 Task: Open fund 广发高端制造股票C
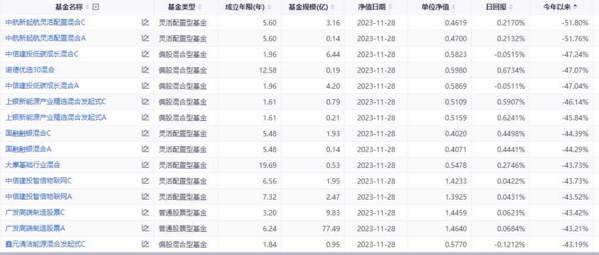pos(35,212)
